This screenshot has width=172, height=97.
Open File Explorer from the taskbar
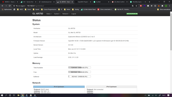[18, 95]
